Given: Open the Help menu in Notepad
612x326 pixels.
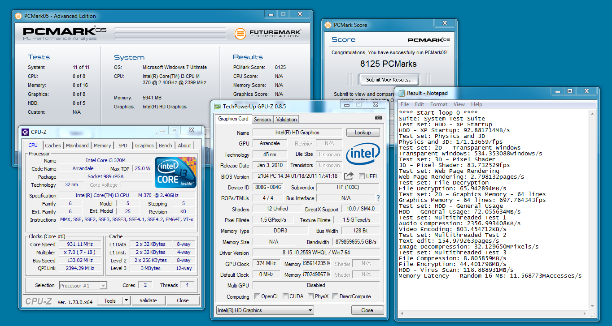Looking at the screenshot, I should coord(476,104).
